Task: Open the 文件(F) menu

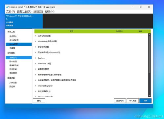Action: click(11, 11)
